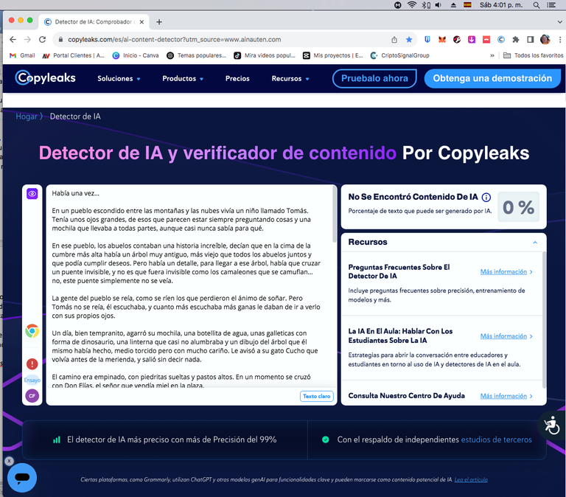Open Chrome three-dot menu

(x=560, y=39)
